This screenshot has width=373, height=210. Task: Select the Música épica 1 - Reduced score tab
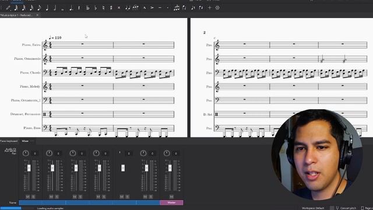pos(17,15)
